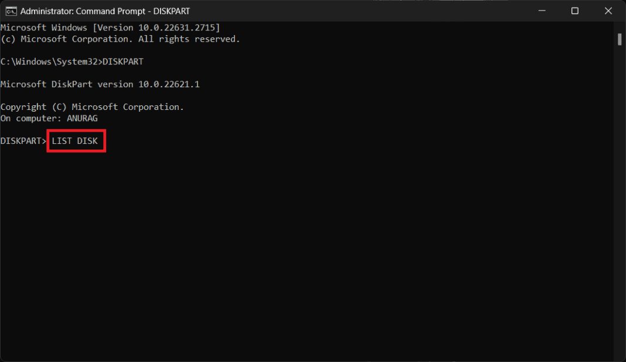Click the 'Microsoft DiskPart version 10.0.22621.1' line

100,84
